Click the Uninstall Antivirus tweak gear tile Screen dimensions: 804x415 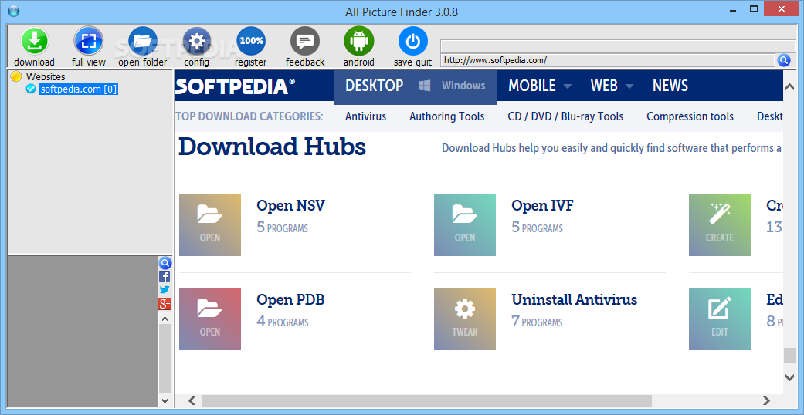464,319
